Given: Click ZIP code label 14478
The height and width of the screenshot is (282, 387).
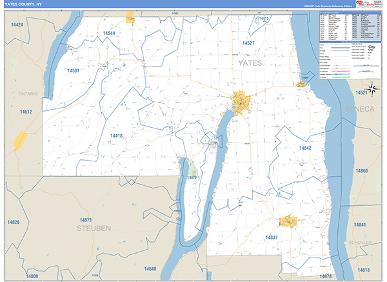Looking at the screenshot, I should pyautogui.click(x=192, y=177).
